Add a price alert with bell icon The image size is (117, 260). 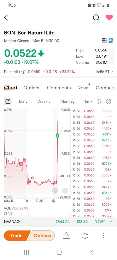click(85, 236)
